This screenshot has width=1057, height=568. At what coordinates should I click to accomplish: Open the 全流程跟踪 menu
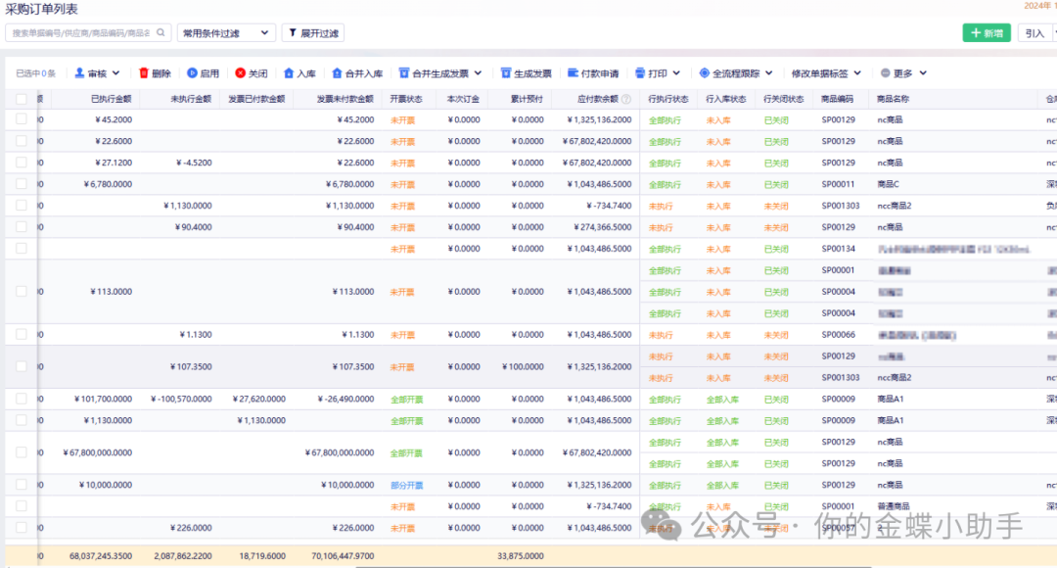tap(736, 73)
